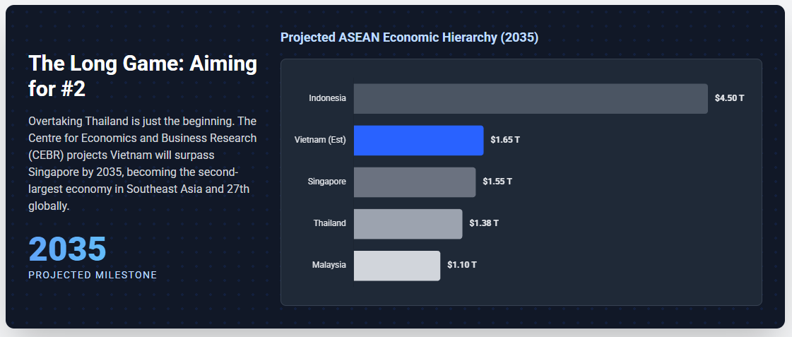This screenshot has width=792, height=337.
Task: Click the Indonesia bar in chart
Action: pyautogui.click(x=530, y=98)
